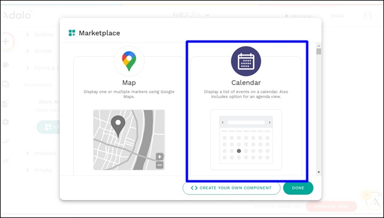Click the Preview button in top bar
Image resolution: width=384 pixels, height=218 pixels.
click(298, 16)
